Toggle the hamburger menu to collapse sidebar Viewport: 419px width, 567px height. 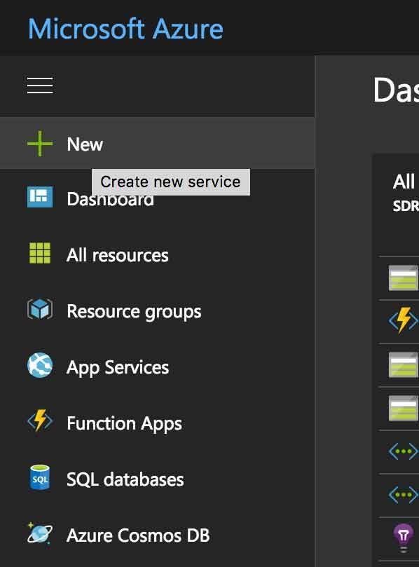pyautogui.click(x=40, y=86)
